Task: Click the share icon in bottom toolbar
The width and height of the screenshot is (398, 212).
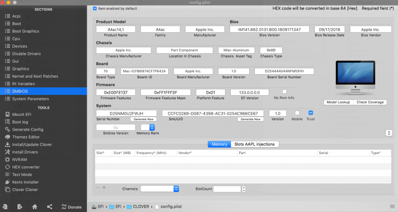Action: [x=49, y=207]
